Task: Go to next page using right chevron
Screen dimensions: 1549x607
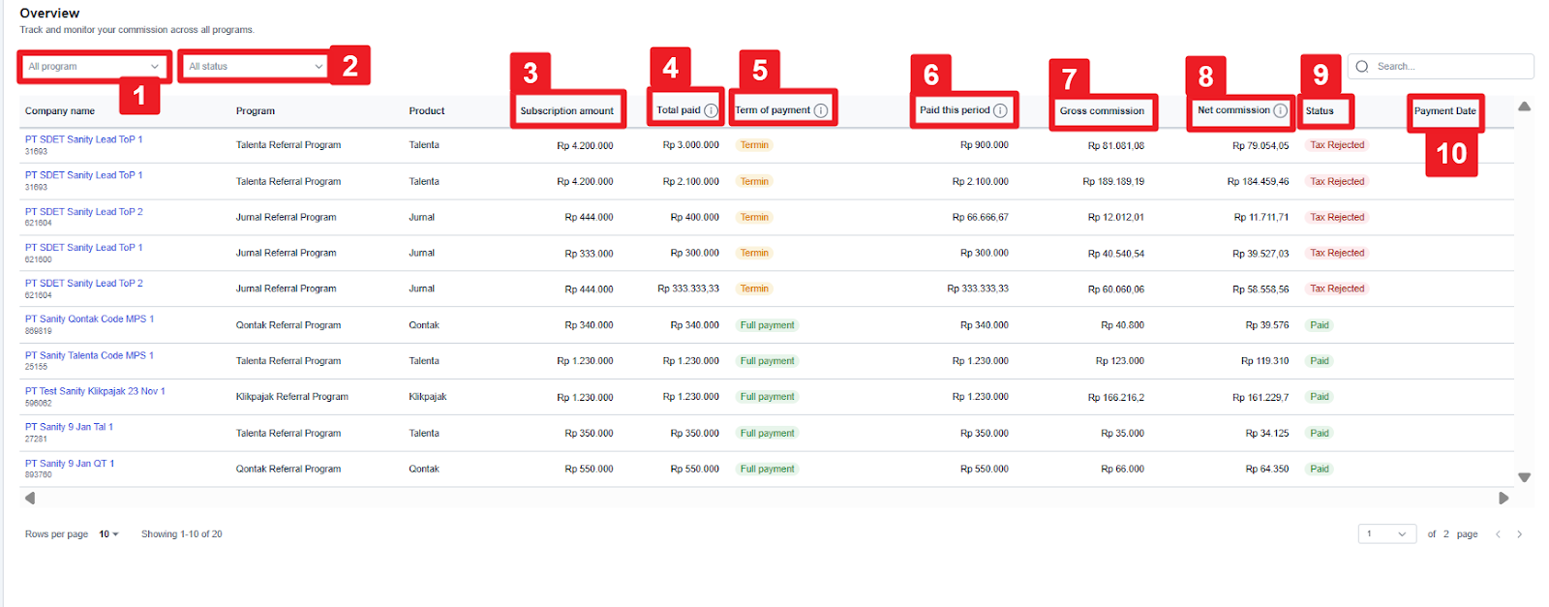Action: pyautogui.click(x=1519, y=534)
